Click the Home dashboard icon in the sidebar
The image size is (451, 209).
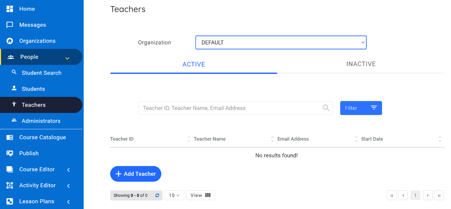click(10, 9)
